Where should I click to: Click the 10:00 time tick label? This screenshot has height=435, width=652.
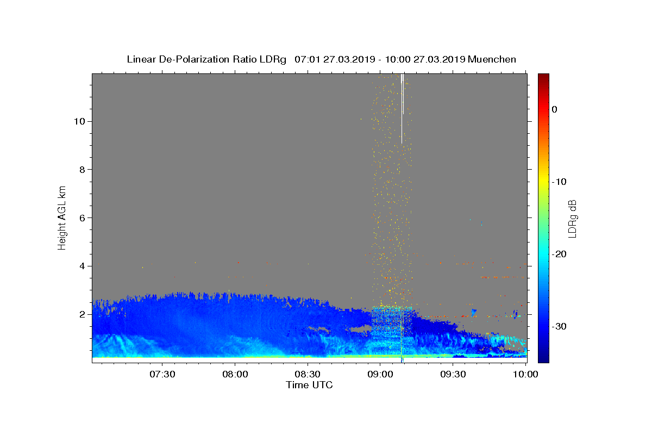pyautogui.click(x=526, y=374)
